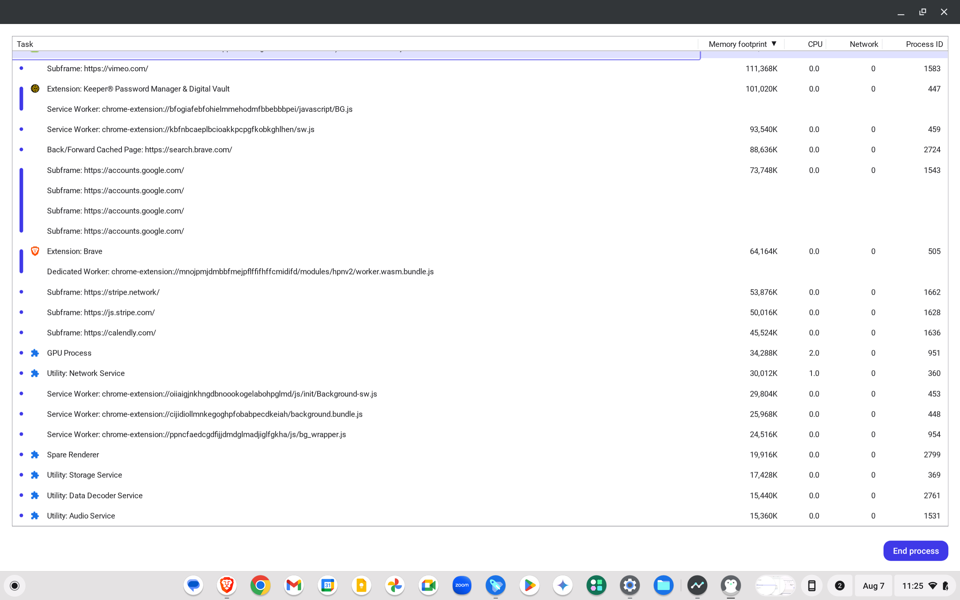This screenshot has width=960, height=600.
Task: Select the Spare Renderer row text
Action: pyautogui.click(x=73, y=454)
